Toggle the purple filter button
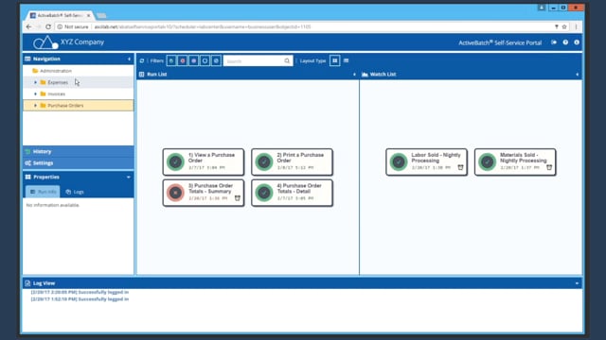Screen dimensions: 606x340 coord(193,60)
